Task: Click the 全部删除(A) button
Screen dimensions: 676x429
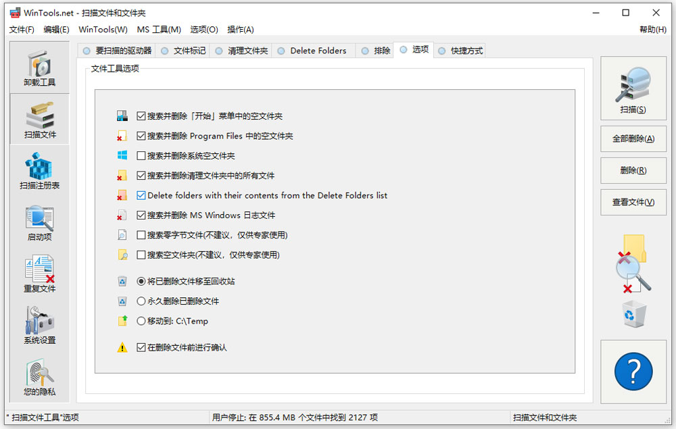Action: pos(633,138)
